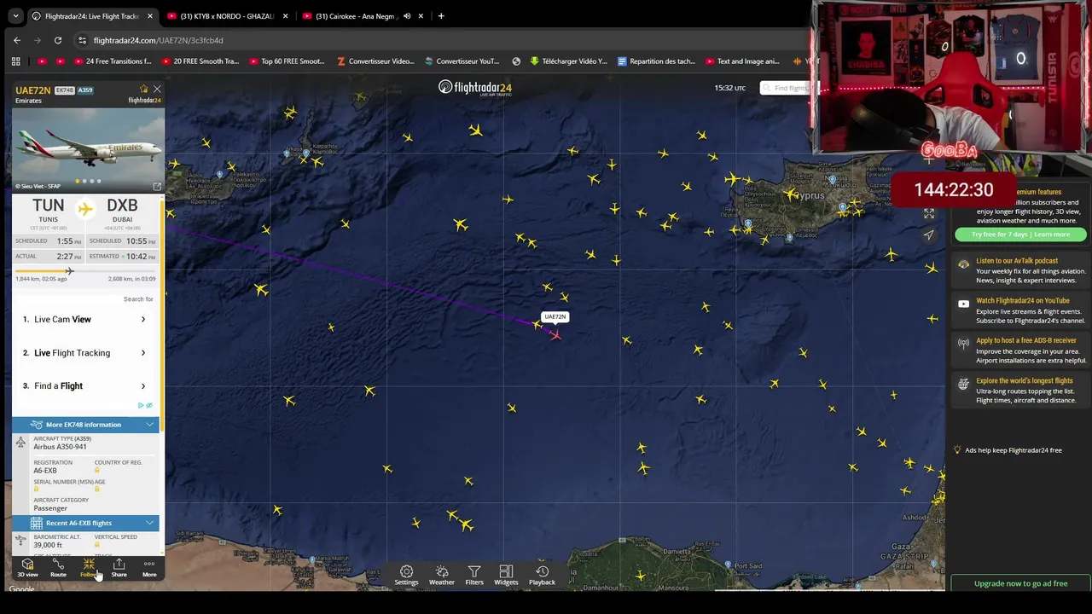Image resolution: width=1092 pixels, height=614 pixels.
Task: Open the browser apps grid
Action: 15,61
